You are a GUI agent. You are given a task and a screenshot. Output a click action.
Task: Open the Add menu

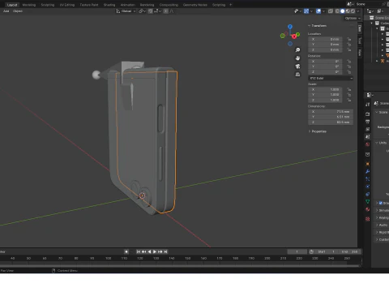click(x=6, y=11)
